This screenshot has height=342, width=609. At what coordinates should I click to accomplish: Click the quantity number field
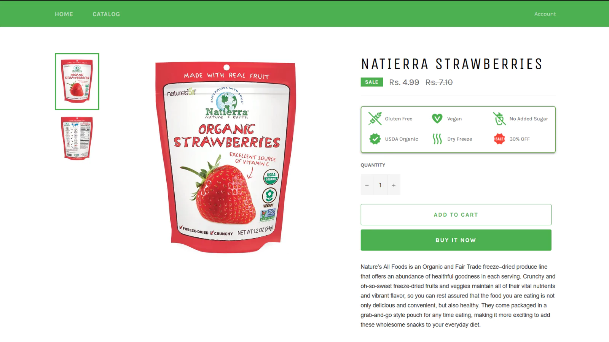point(380,185)
